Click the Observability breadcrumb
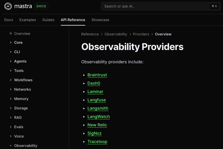Viewport: 223px width, 149px height. (116, 34)
